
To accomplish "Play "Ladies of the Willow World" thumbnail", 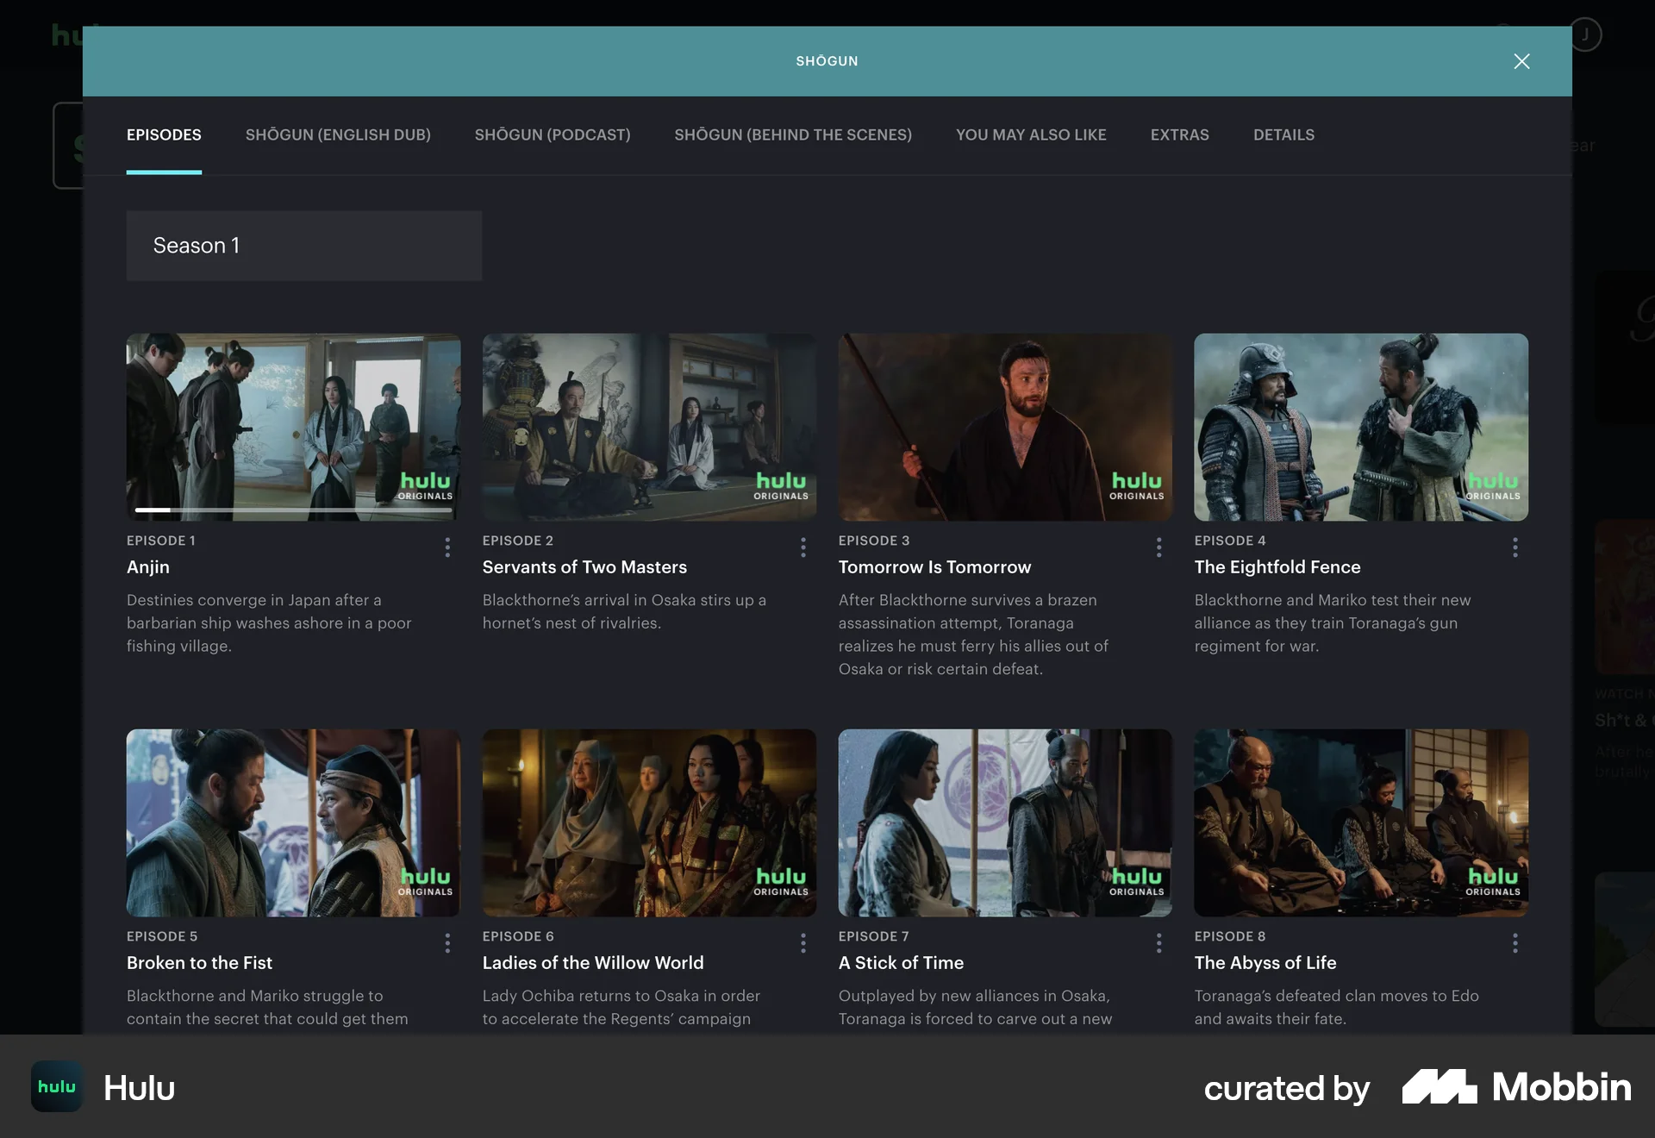I will (x=649, y=823).
